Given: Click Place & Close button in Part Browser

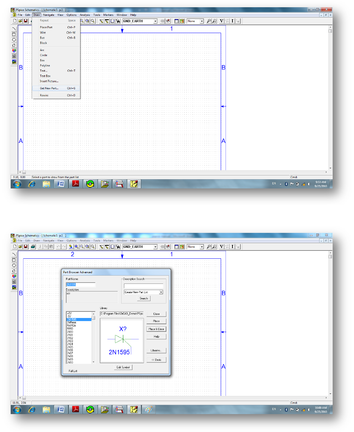Looking at the screenshot, I should tap(156, 329).
